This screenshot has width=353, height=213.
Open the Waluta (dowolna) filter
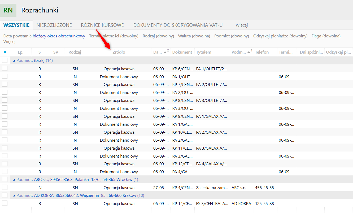point(194,36)
